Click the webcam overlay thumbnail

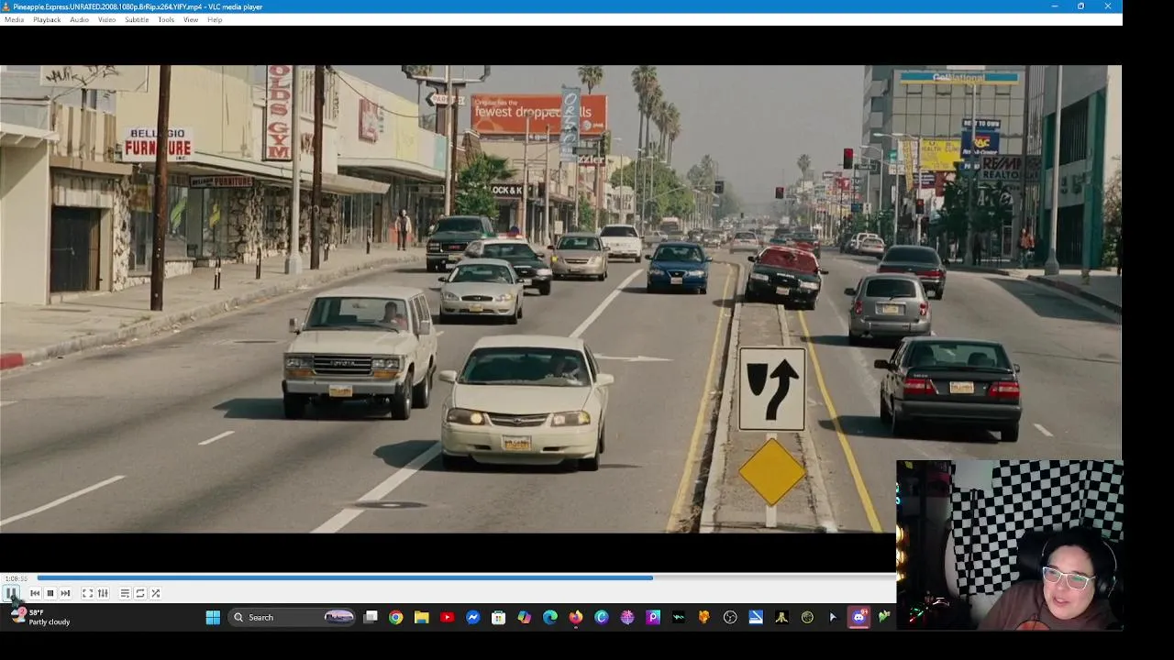pos(1009,545)
